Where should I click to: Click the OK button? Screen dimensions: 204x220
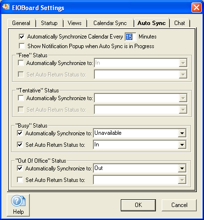[x=138, y=205]
